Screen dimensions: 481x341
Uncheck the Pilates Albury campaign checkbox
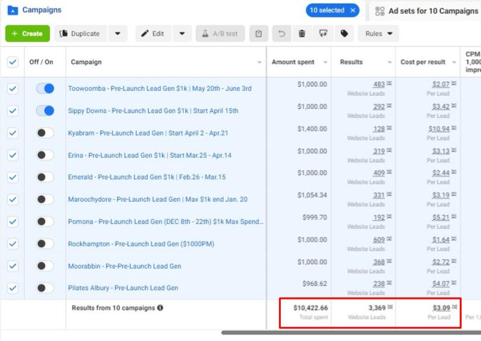pos(13,288)
